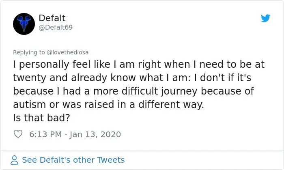Click the word "personally" in tweet

pyautogui.click(x=44, y=65)
